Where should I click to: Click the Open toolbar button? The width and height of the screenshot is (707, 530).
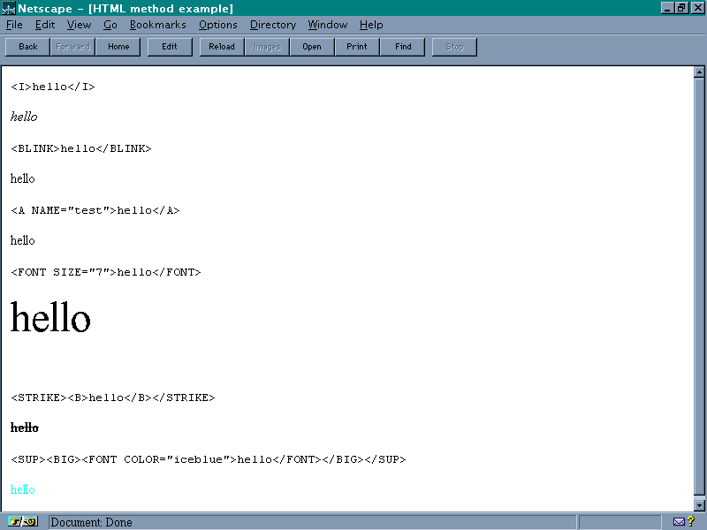click(x=312, y=47)
